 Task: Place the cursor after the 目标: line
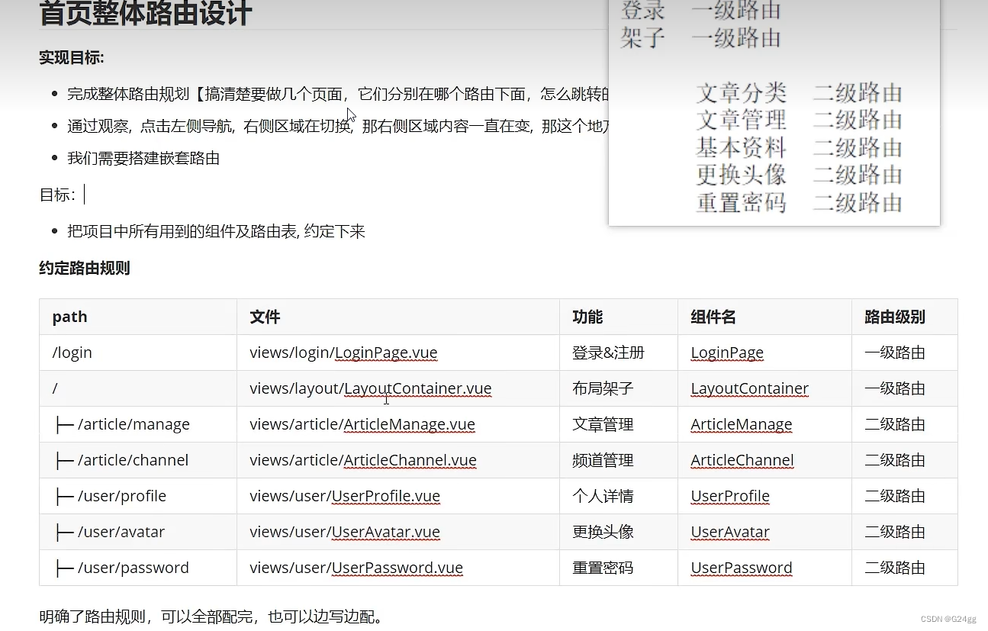pos(85,195)
